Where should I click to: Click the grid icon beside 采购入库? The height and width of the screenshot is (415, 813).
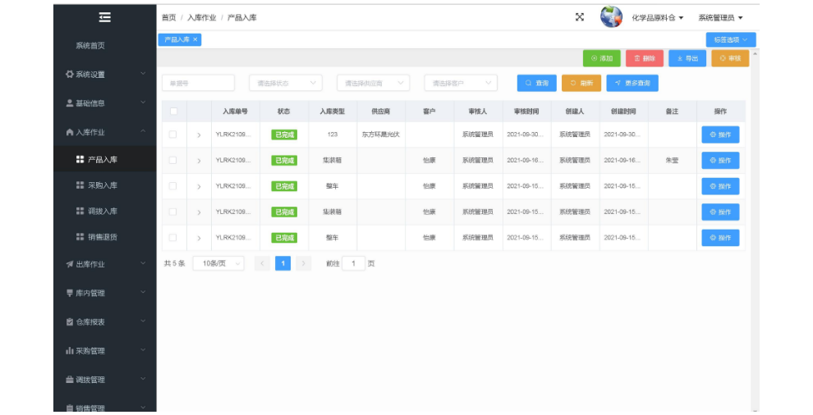tap(80, 185)
